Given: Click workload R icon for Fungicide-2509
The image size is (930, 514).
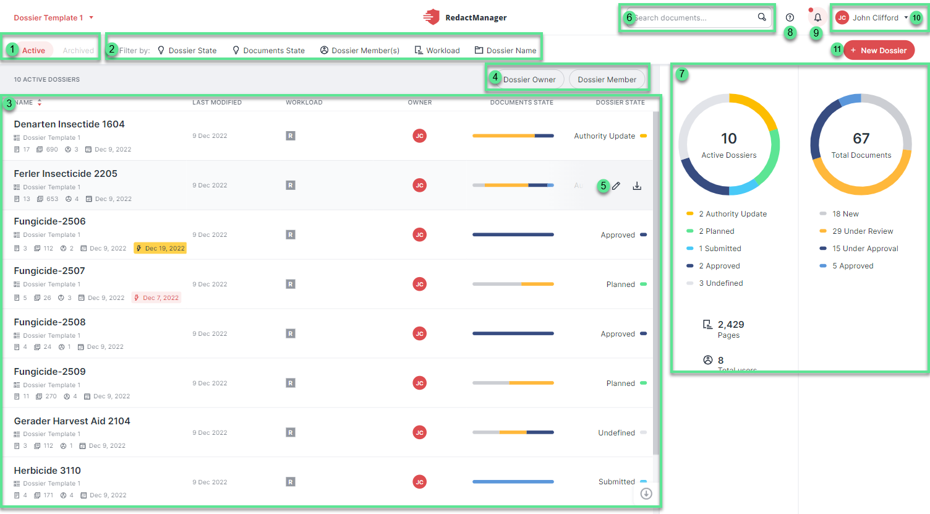Looking at the screenshot, I should 290,383.
